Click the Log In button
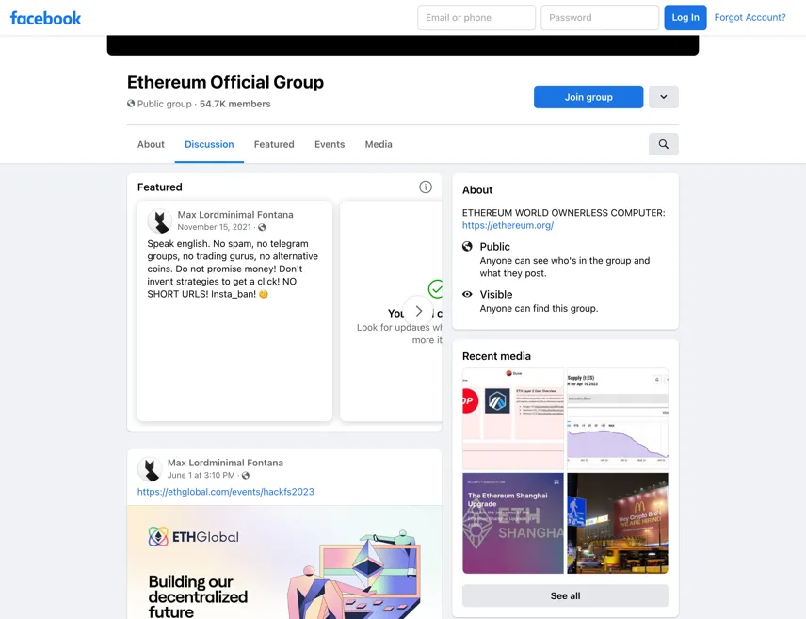This screenshot has height=619, width=806. click(x=685, y=18)
